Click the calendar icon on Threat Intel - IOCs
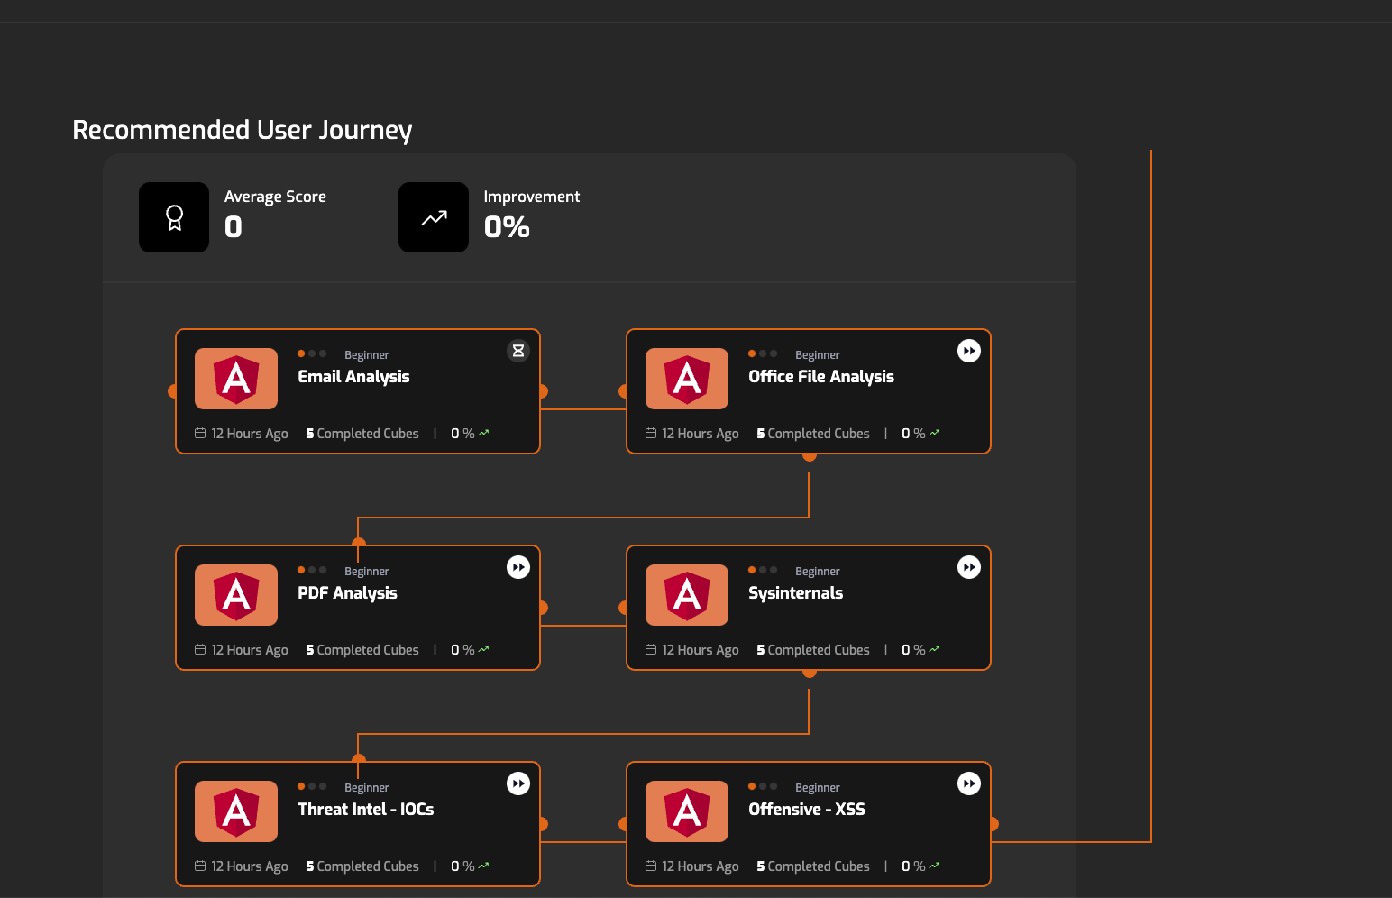Viewport: 1392px width, 898px height. [199, 866]
